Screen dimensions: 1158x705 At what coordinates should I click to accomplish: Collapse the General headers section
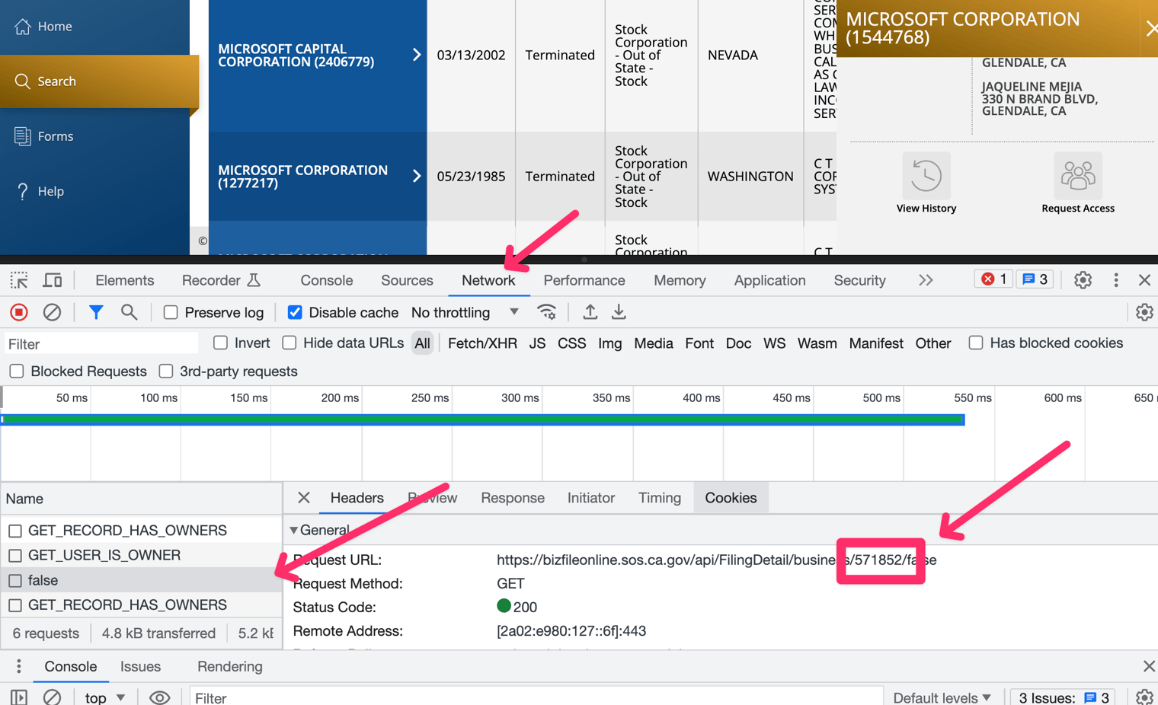(x=294, y=530)
